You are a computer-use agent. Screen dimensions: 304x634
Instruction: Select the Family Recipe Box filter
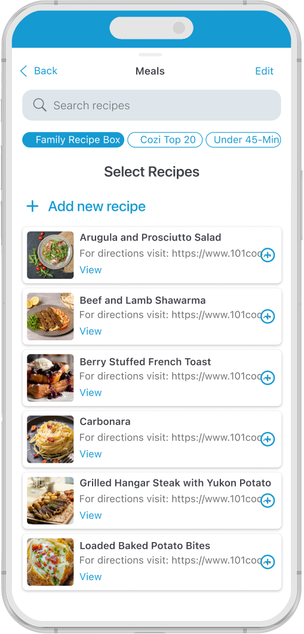[x=73, y=140]
